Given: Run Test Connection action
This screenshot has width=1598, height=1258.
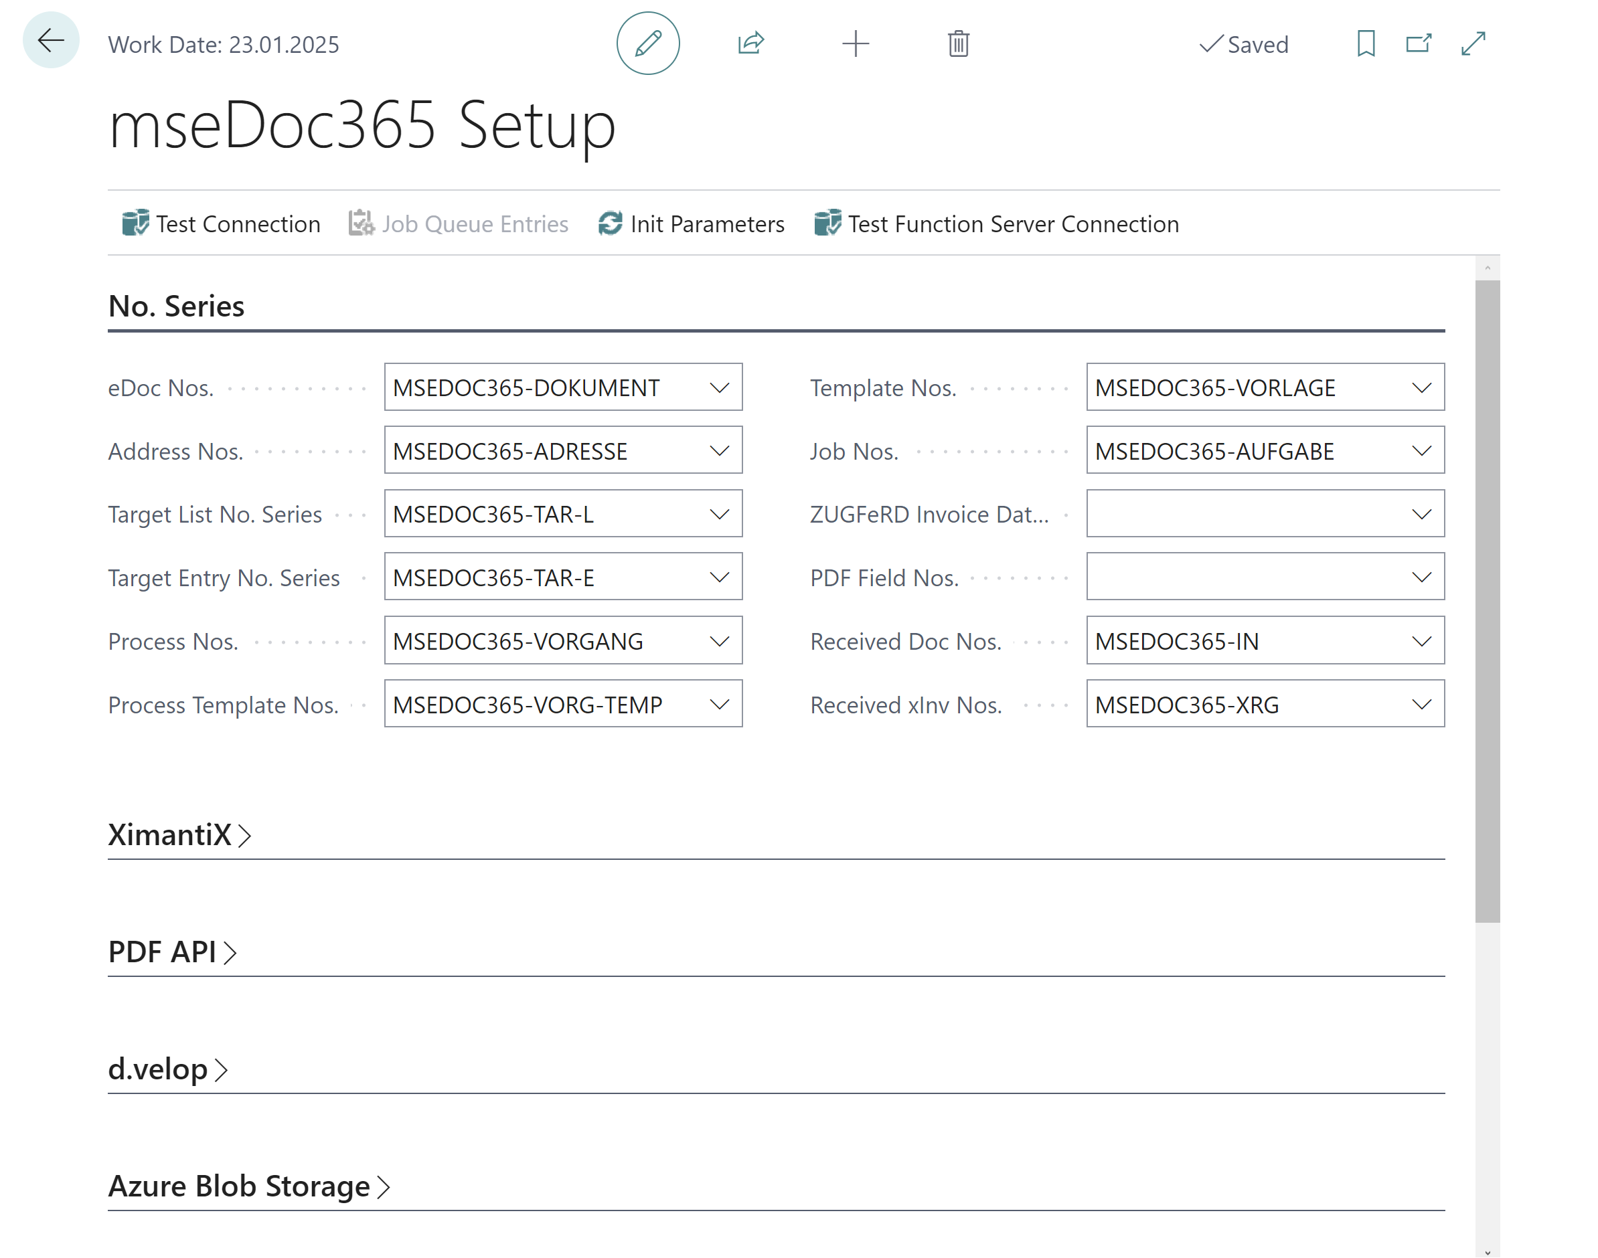Looking at the screenshot, I should coord(221,223).
